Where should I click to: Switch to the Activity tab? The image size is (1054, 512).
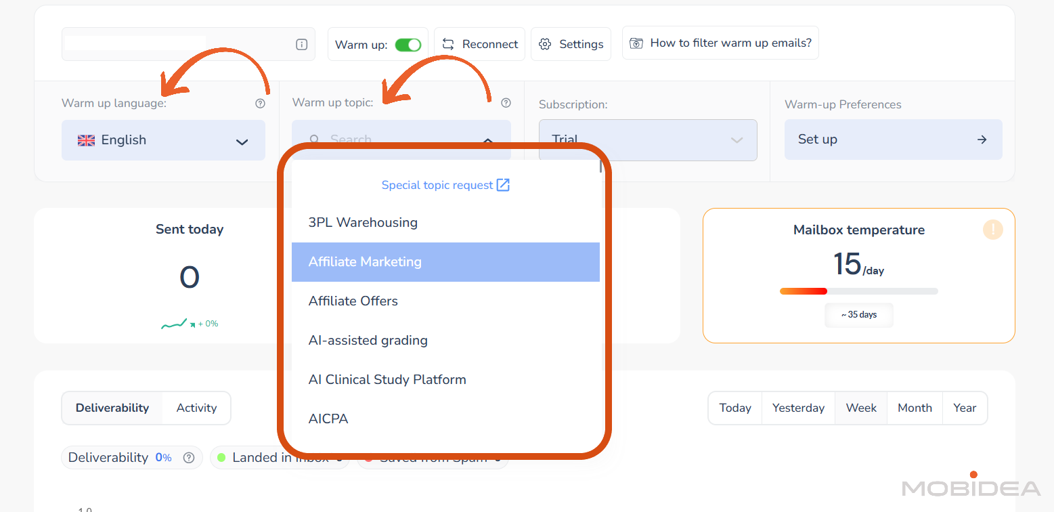click(x=196, y=408)
